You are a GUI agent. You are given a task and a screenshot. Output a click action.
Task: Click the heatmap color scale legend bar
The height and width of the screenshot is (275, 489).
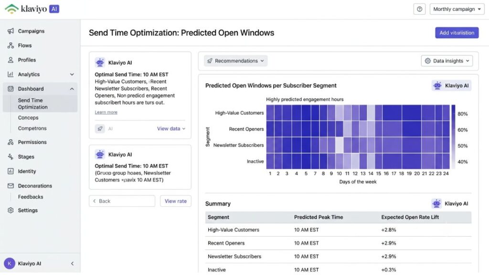pos(453,137)
